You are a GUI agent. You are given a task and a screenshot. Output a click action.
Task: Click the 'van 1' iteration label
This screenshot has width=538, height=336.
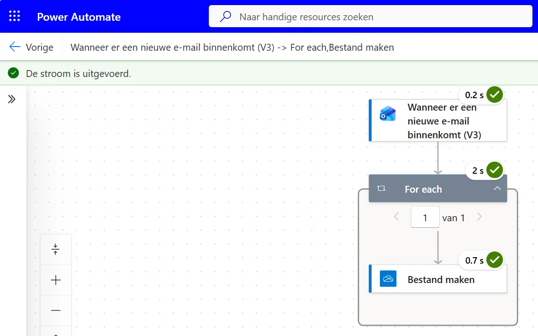(454, 218)
